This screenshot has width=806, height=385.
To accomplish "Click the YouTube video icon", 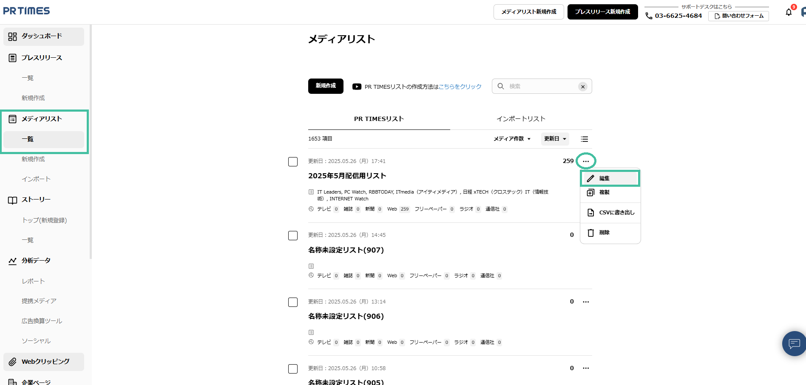I will [x=357, y=87].
